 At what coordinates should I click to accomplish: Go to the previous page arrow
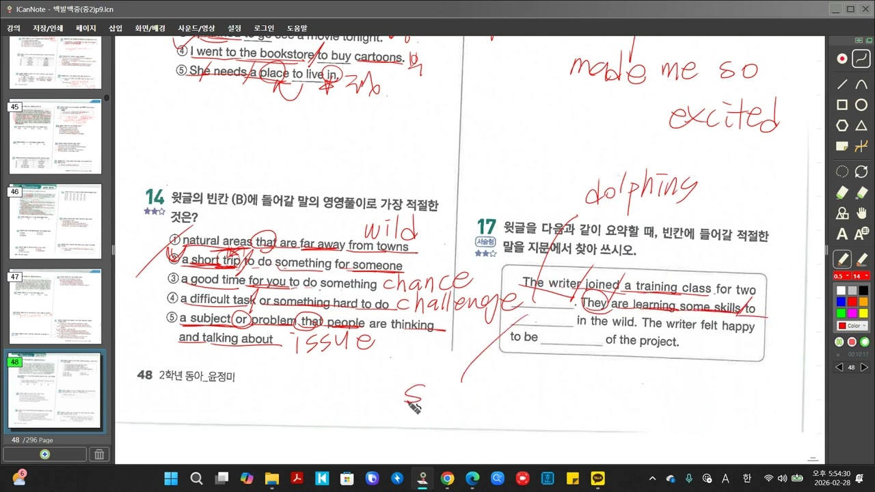click(x=839, y=368)
